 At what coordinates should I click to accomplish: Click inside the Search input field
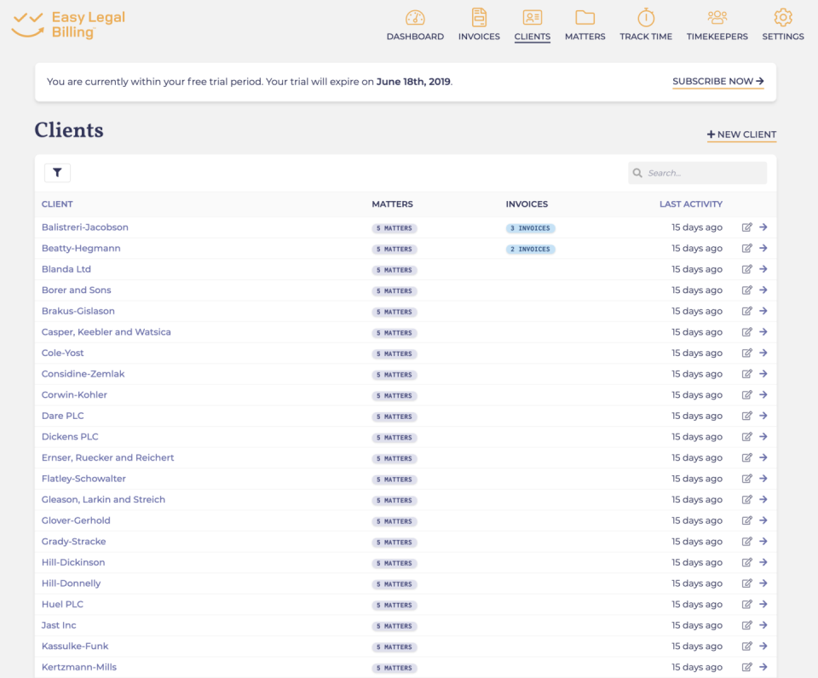point(699,172)
